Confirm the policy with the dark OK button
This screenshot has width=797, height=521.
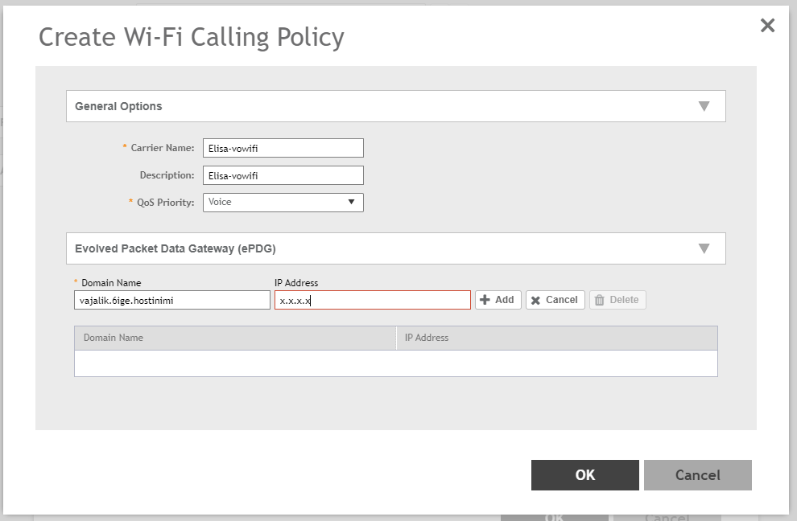click(584, 475)
